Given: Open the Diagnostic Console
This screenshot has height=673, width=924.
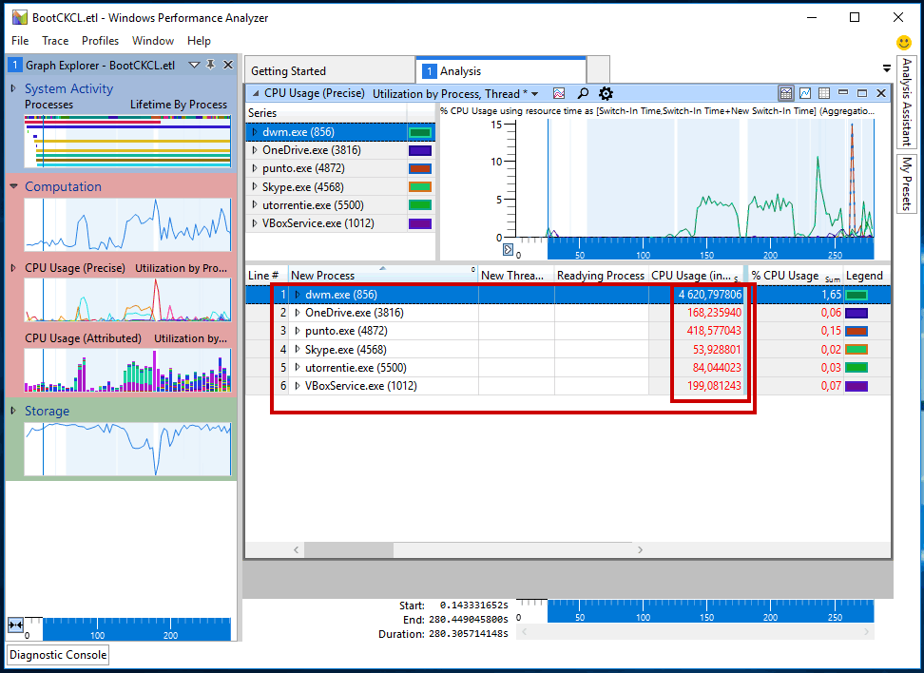Looking at the screenshot, I should click(x=58, y=655).
